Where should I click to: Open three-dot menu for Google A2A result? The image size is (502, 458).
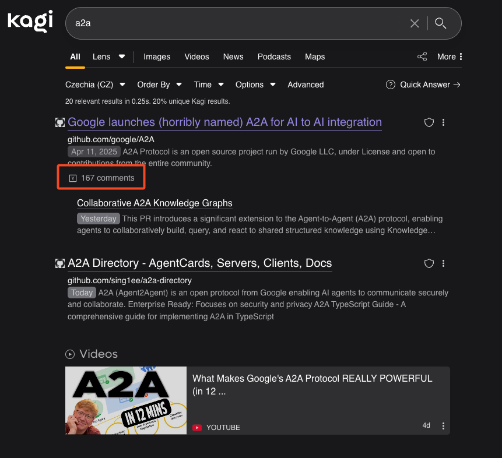(x=444, y=122)
